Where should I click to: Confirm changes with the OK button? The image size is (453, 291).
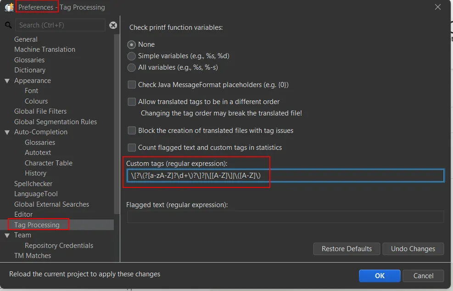coord(379,276)
